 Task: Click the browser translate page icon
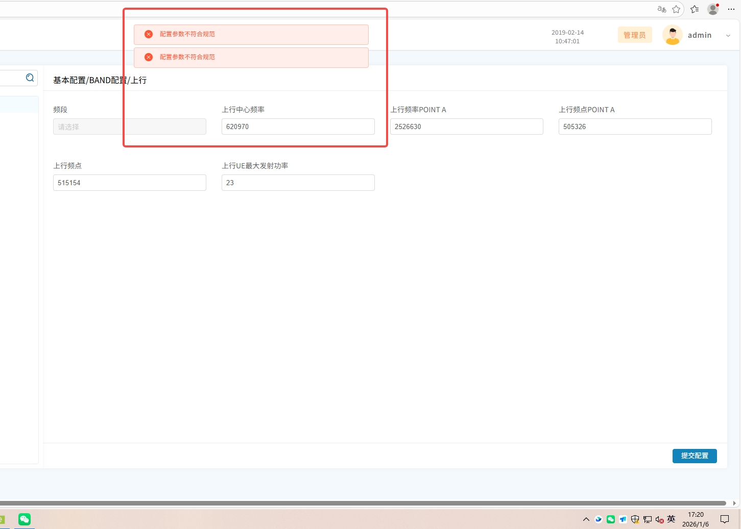[x=662, y=9]
